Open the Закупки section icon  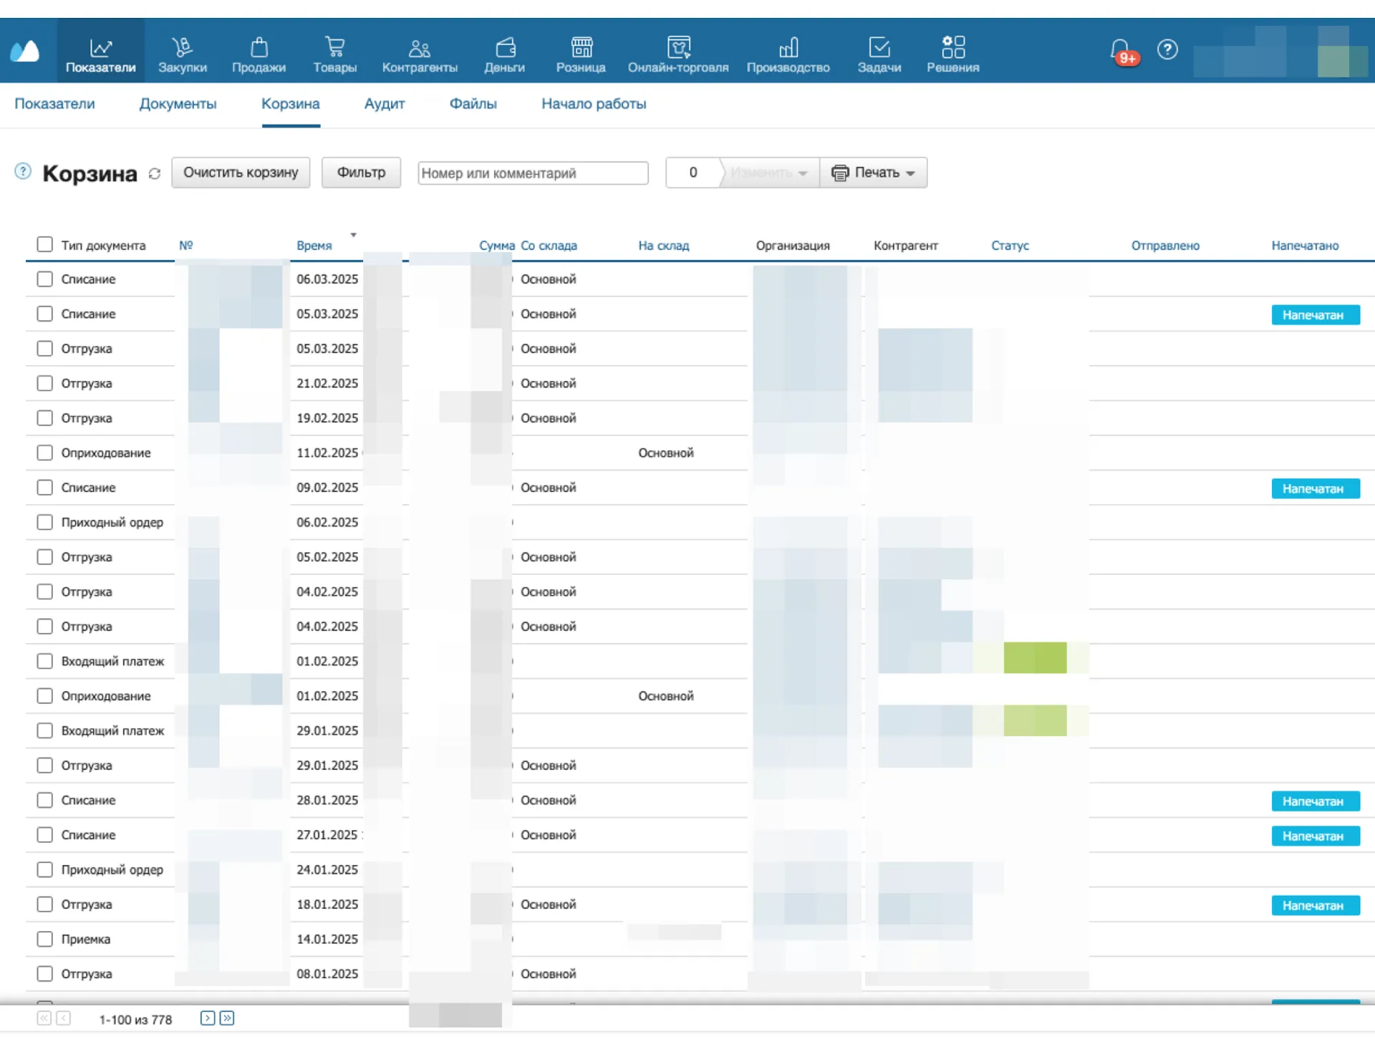pyautogui.click(x=182, y=48)
